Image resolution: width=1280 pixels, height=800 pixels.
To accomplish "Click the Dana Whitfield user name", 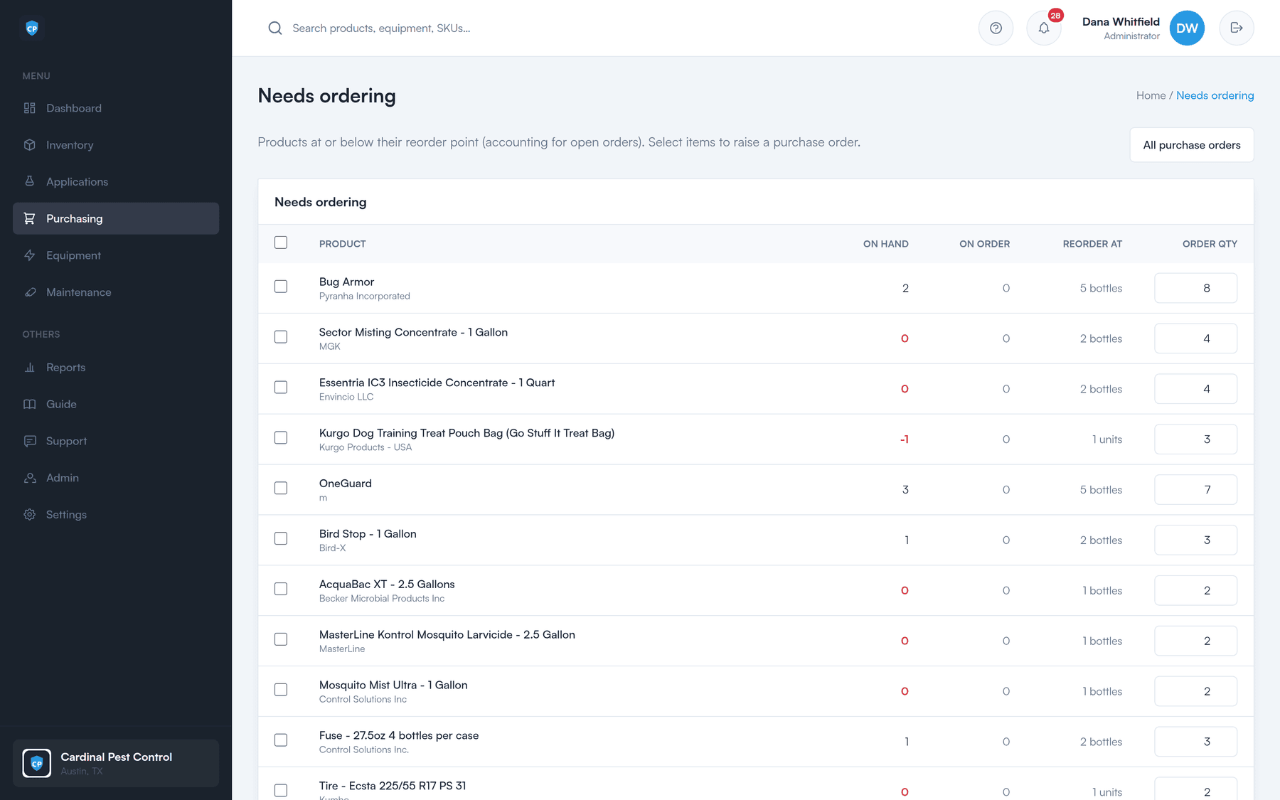I will 1121,22.
